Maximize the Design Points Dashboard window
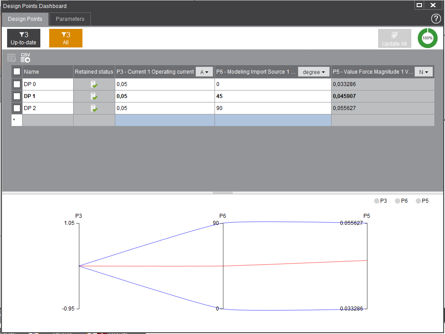445x334 pixels. [x=419, y=5]
